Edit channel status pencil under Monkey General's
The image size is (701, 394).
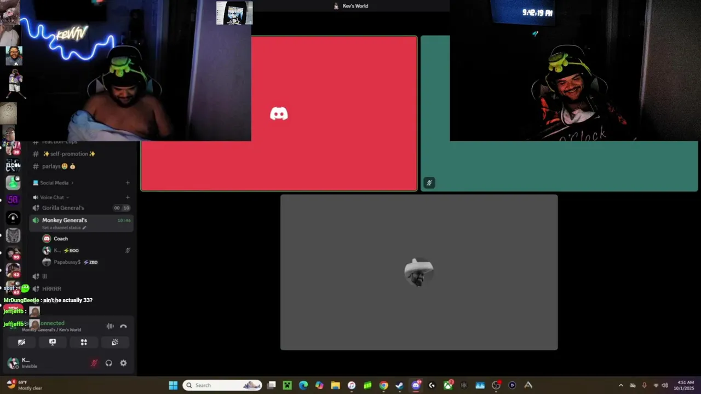[84, 228]
